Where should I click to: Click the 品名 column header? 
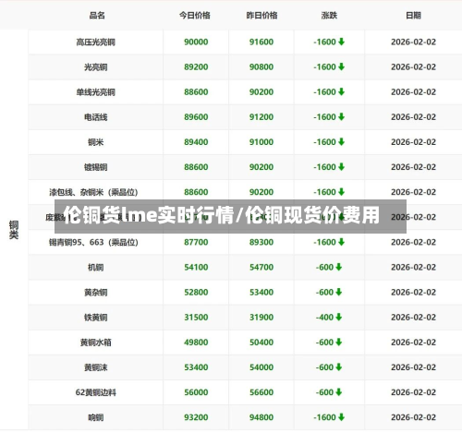[97, 15]
